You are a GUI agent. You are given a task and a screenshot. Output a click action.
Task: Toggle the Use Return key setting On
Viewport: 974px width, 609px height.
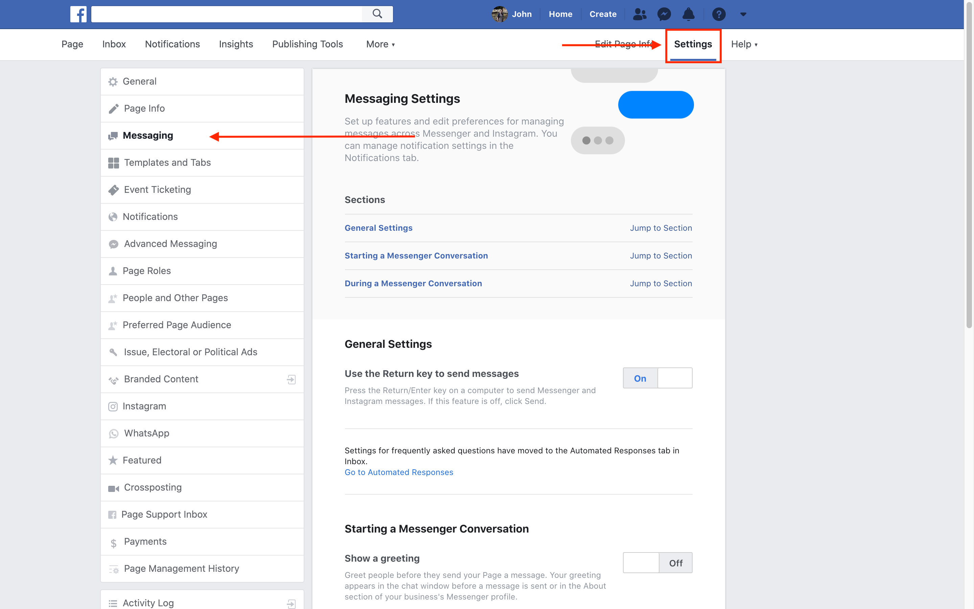(640, 378)
